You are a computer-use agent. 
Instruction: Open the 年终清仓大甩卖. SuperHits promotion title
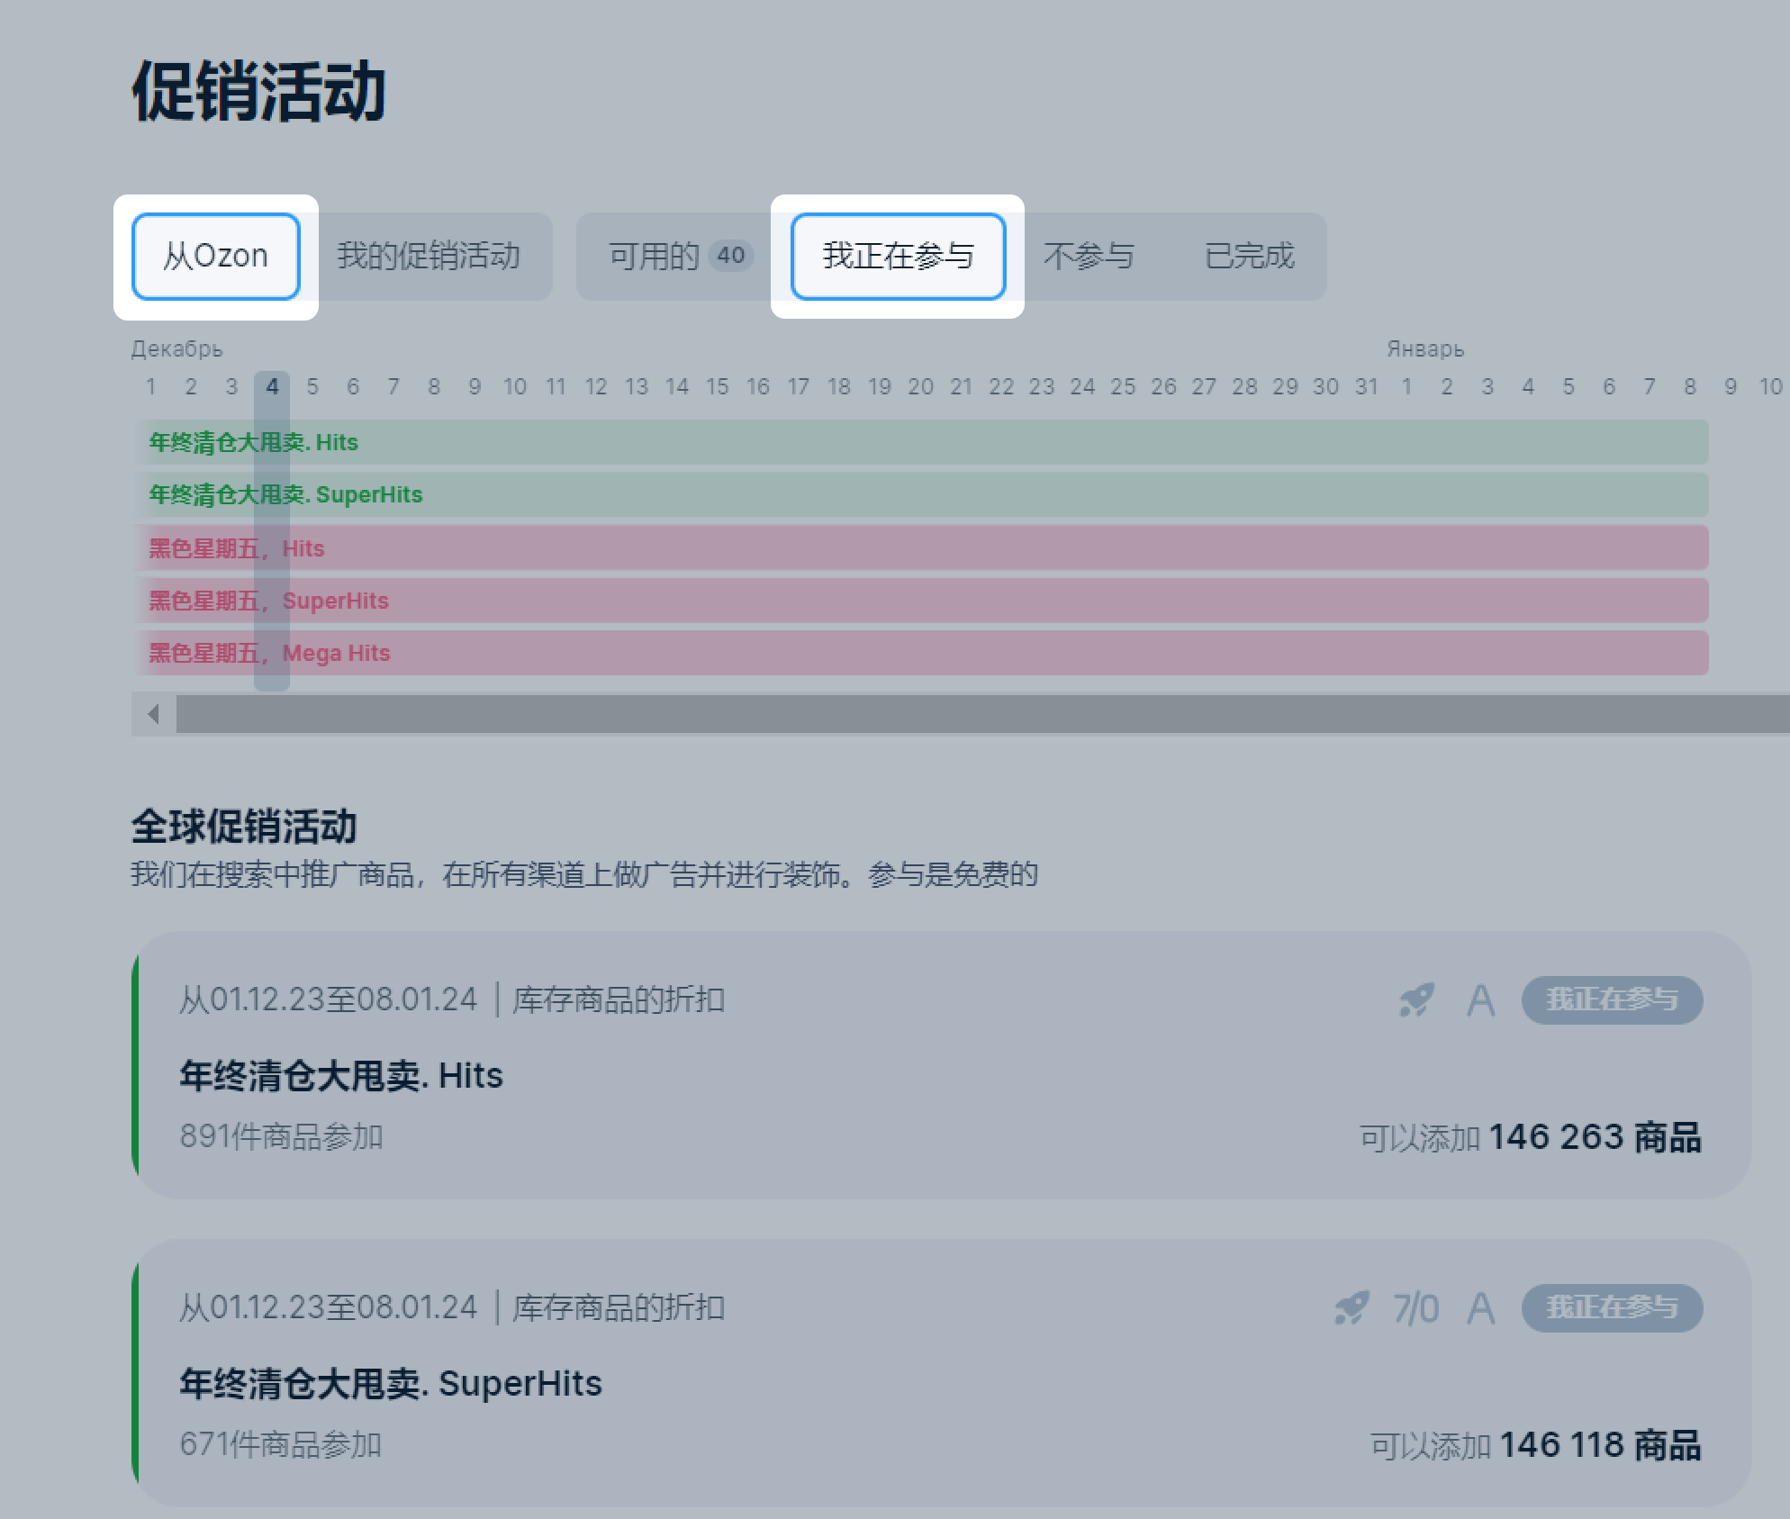(x=391, y=1383)
